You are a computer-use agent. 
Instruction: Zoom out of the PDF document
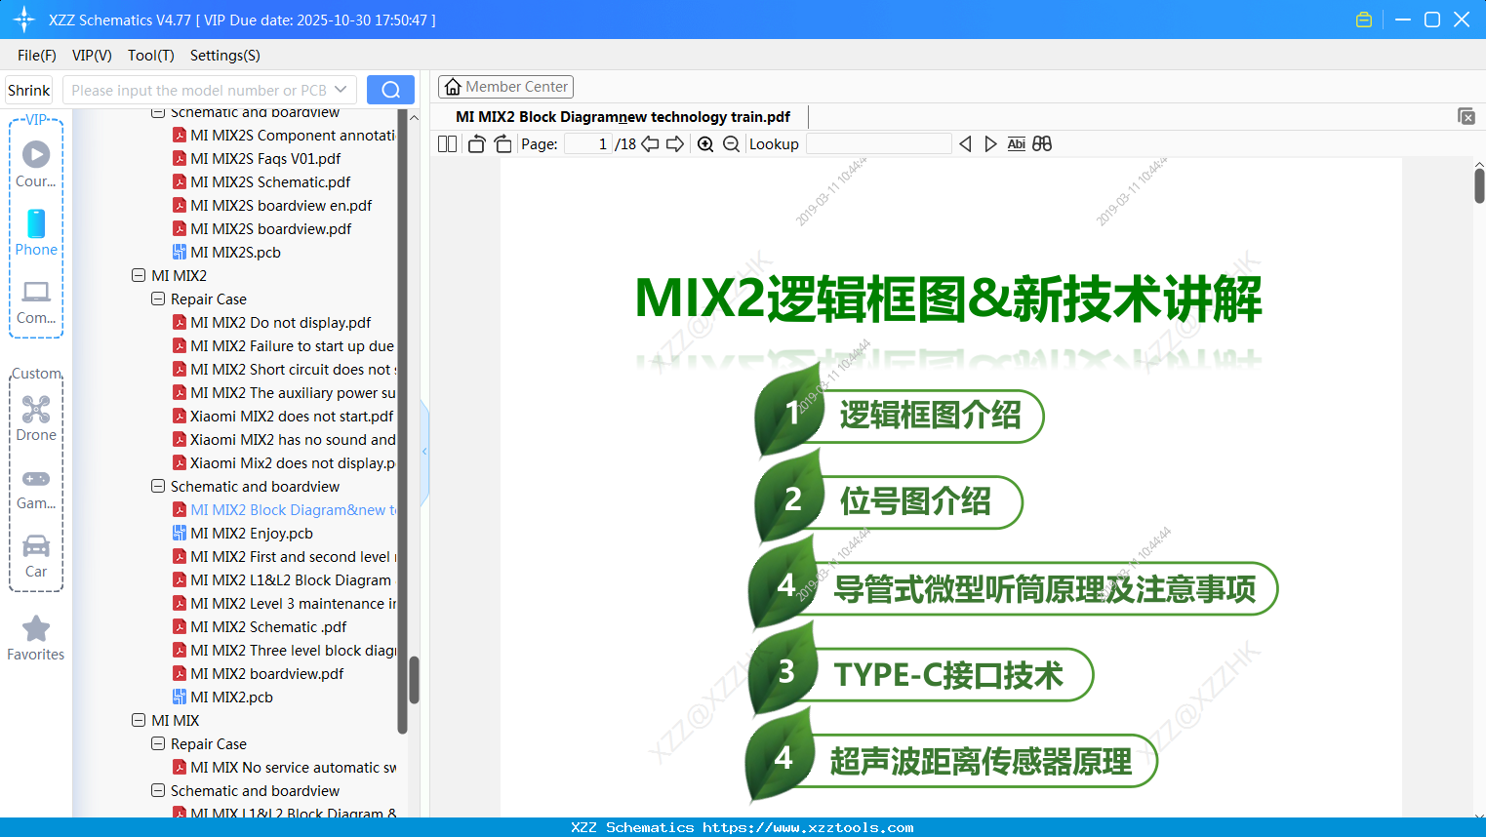tap(730, 143)
